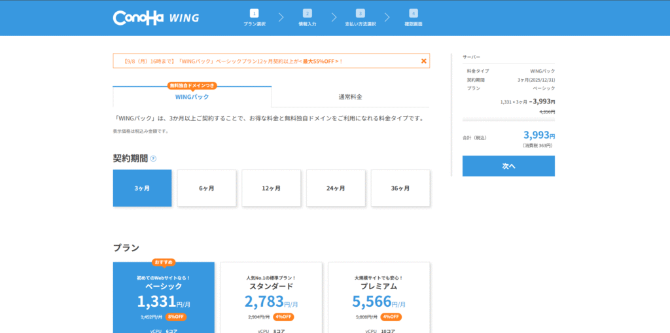Click the 無料独自ドメインつき badge

(x=192, y=86)
